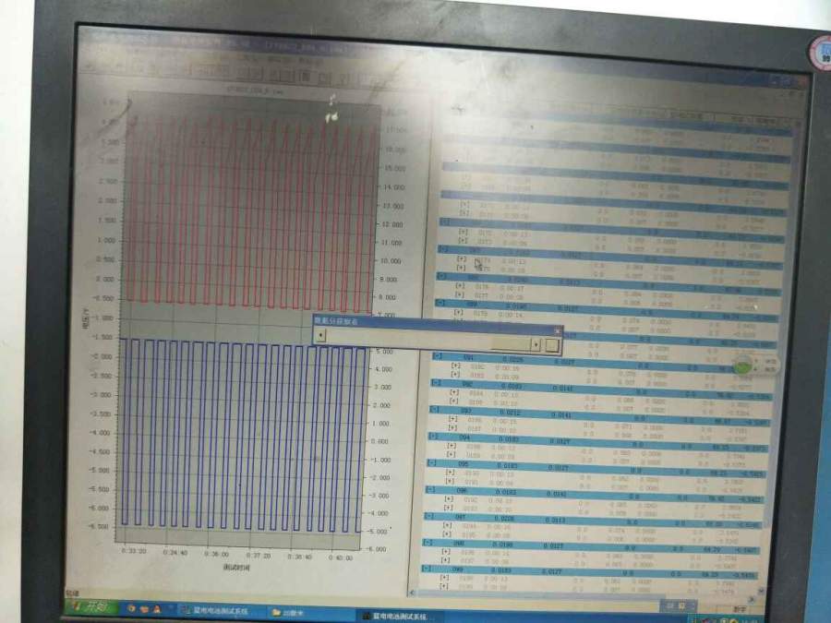Viewport: 831px width, 623px height.
Task: Select 0.0226 value in cycle 091 row
Action: (x=512, y=359)
